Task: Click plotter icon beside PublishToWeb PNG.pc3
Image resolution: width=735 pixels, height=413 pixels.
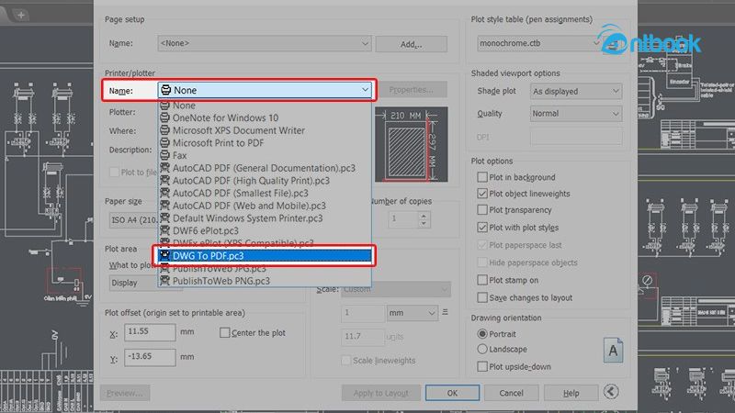Action: tap(164, 281)
